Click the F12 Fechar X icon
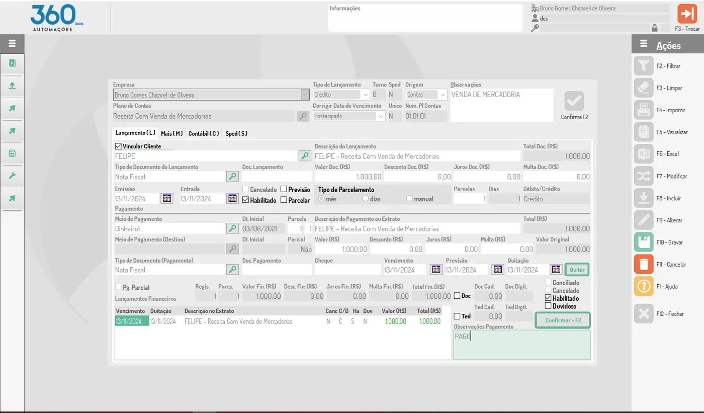 tap(644, 313)
